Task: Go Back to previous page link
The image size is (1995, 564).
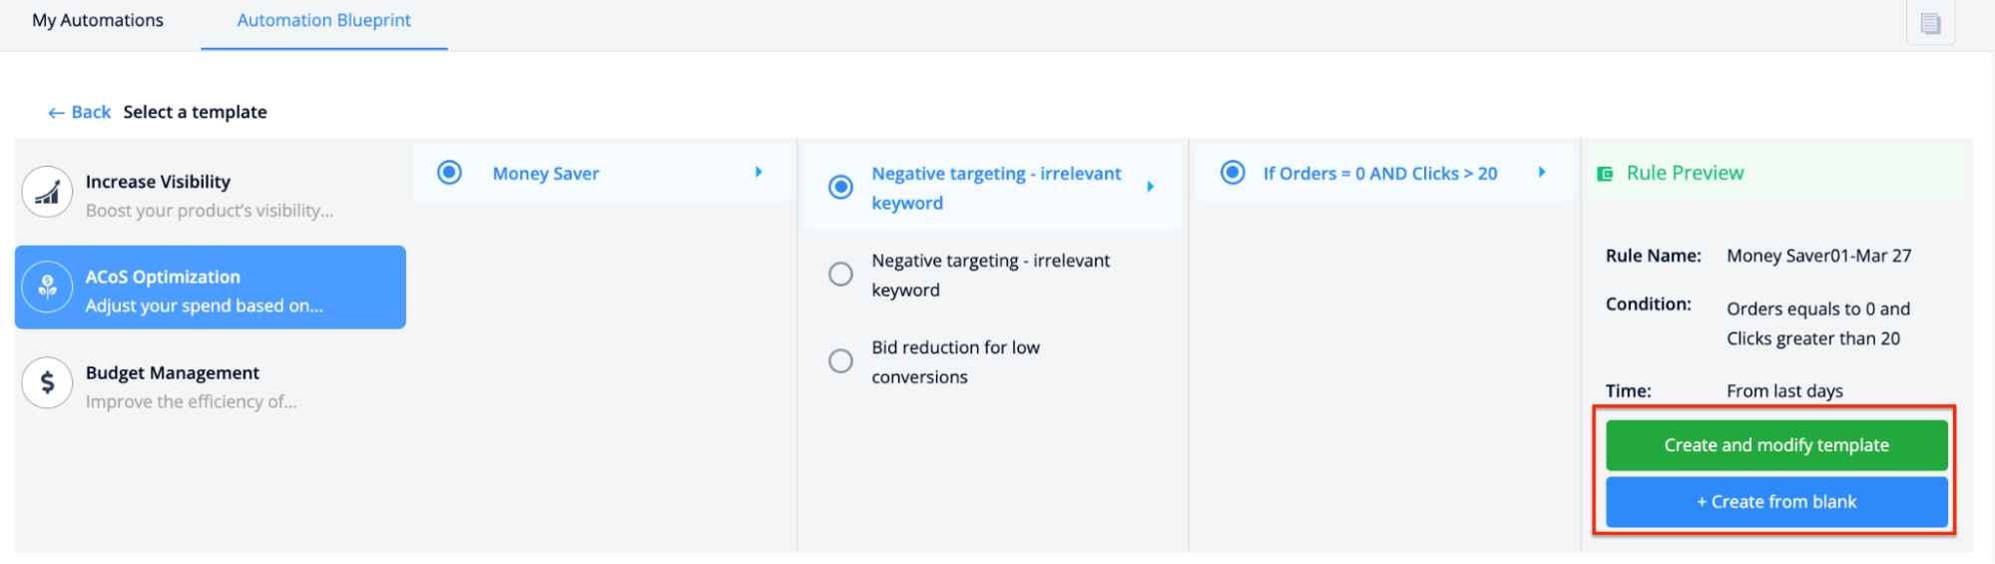Action: pos(80,112)
